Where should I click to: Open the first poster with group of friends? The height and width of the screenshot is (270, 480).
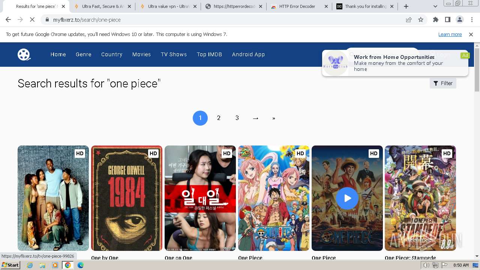click(x=53, y=198)
